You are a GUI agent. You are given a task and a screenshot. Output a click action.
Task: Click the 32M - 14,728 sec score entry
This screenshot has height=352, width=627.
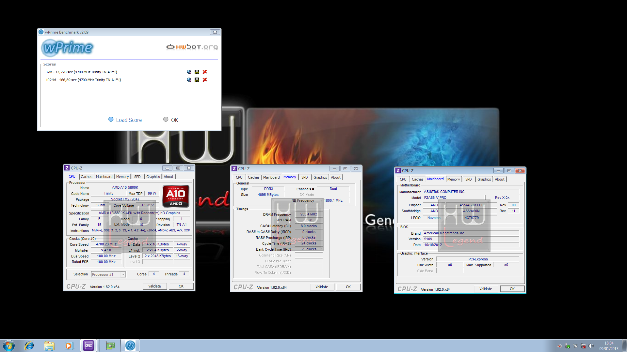pos(81,72)
